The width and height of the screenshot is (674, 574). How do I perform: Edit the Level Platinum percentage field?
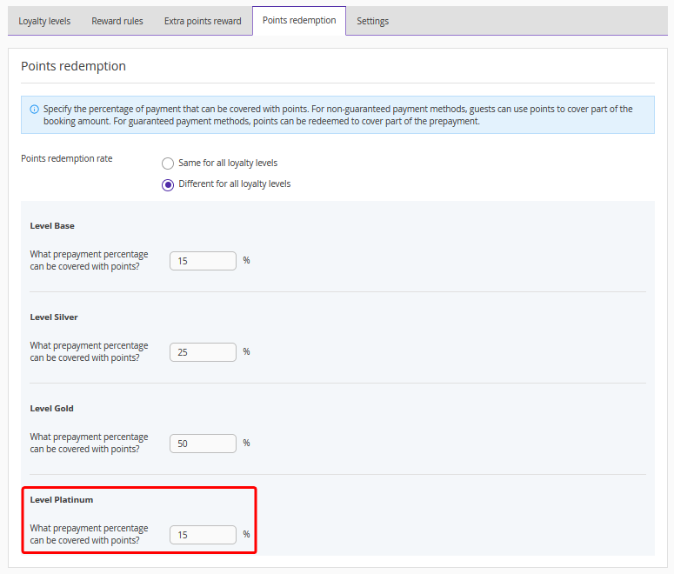(203, 535)
